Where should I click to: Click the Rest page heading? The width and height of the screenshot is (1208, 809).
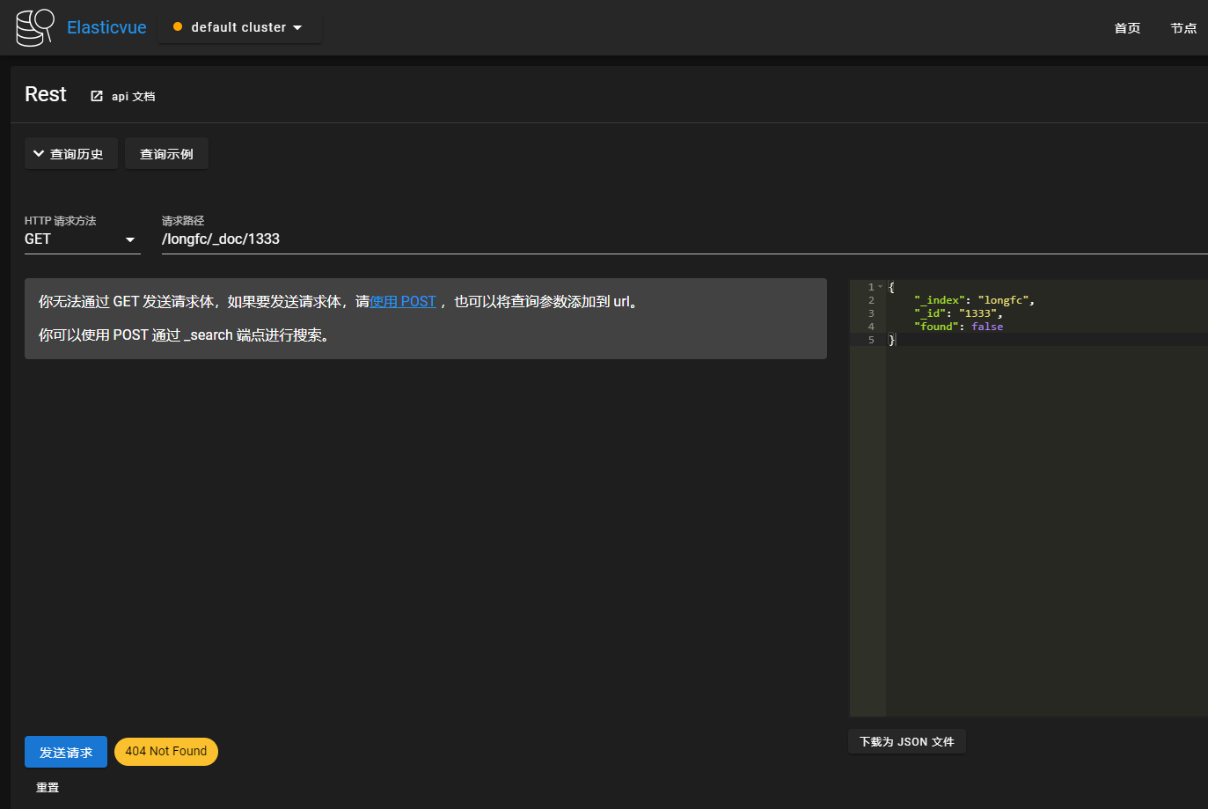(x=46, y=94)
